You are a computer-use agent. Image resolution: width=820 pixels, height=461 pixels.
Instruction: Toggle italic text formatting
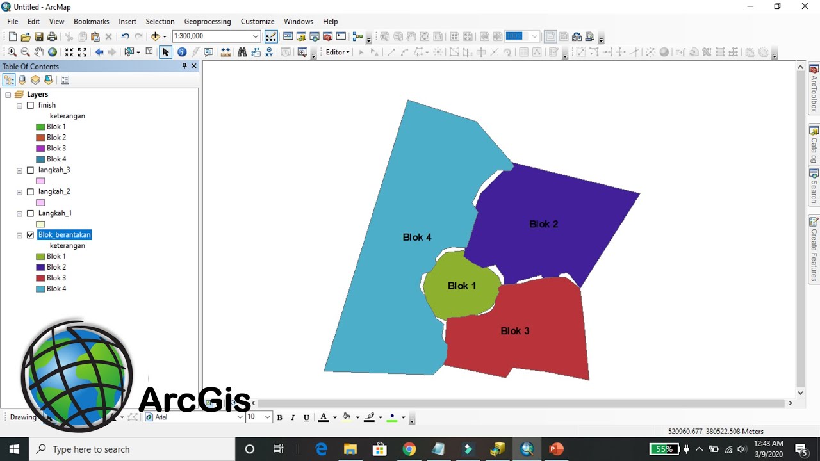[293, 417]
